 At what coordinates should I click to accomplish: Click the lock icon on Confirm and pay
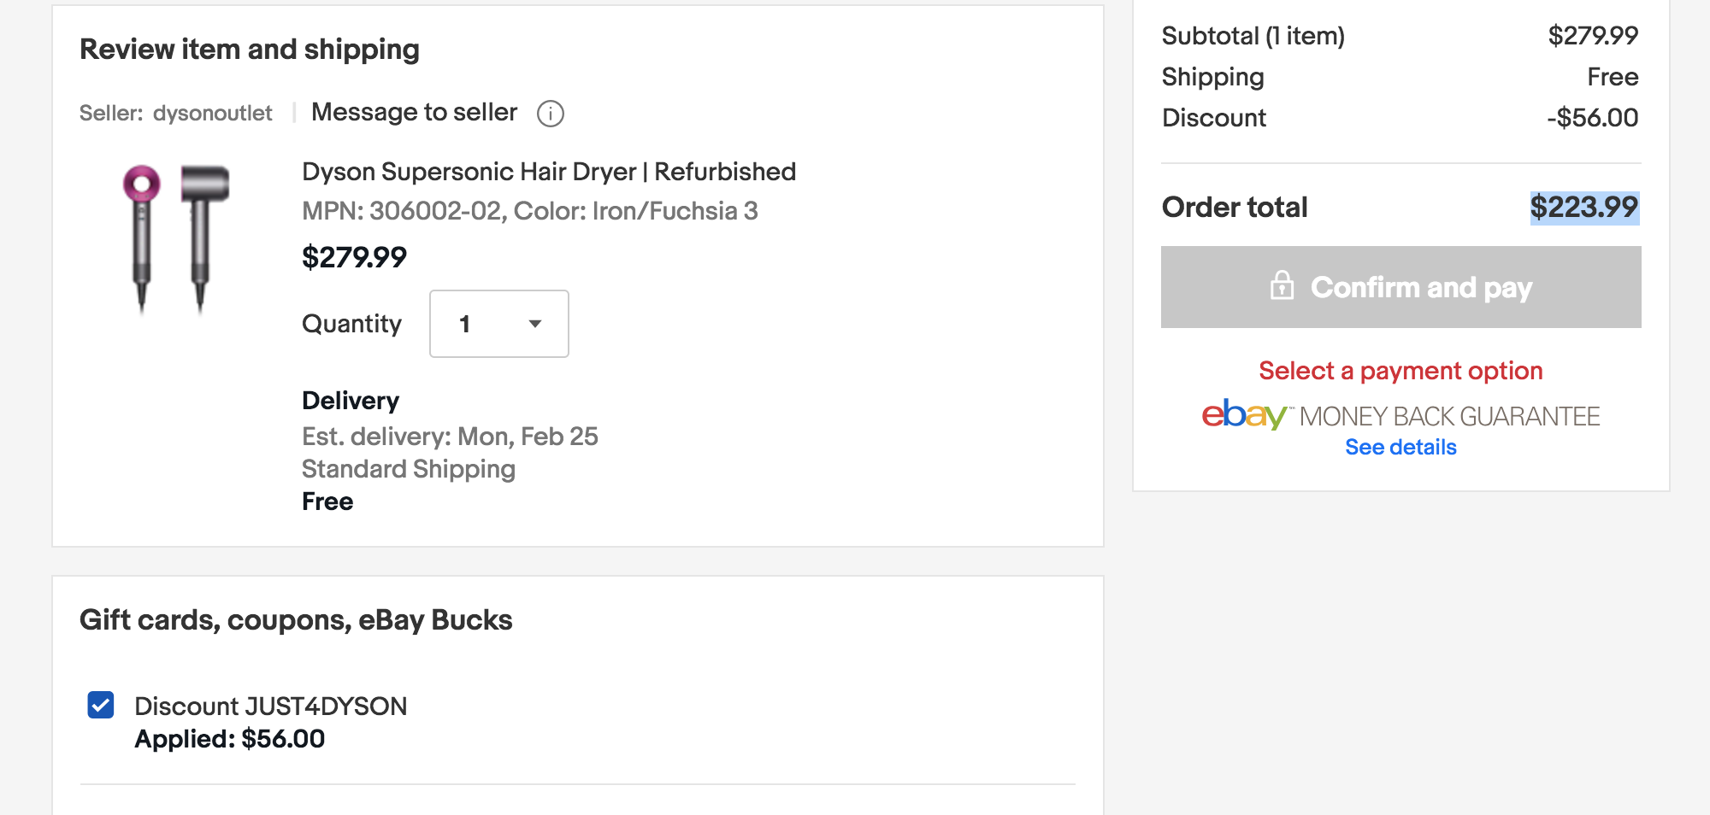tap(1282, 286)
